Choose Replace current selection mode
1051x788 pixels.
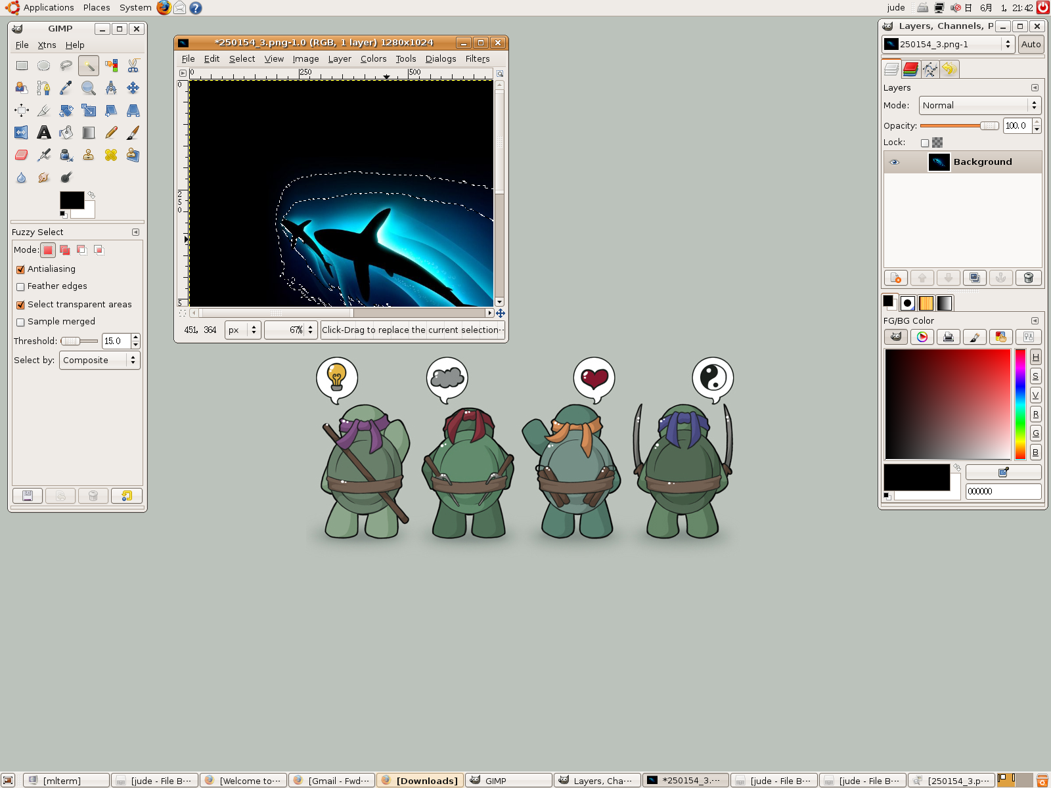click(48, 250)
